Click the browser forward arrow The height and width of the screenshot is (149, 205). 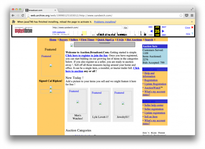(x=18, y=15)
